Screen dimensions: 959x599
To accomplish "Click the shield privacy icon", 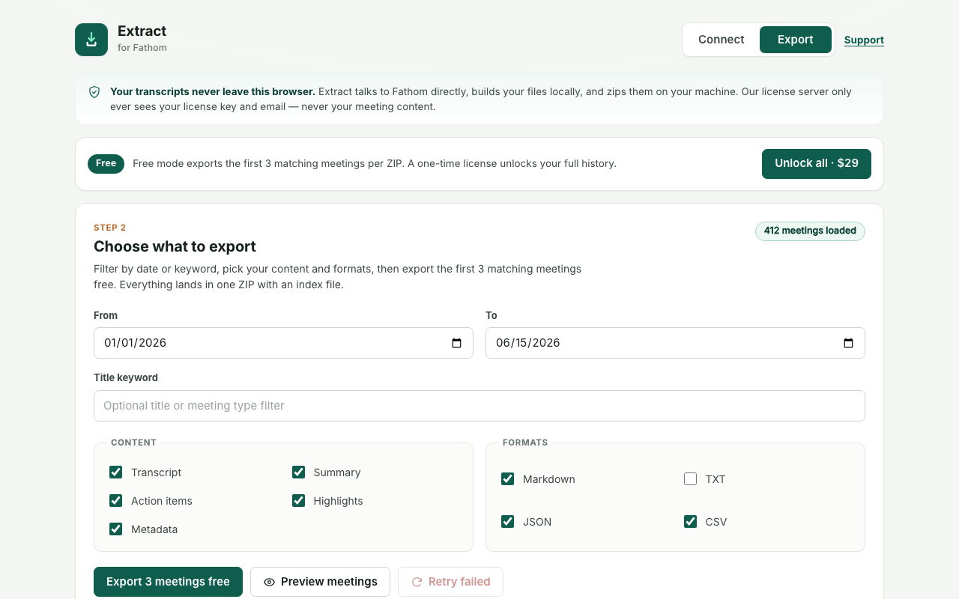I will point(94,92).
